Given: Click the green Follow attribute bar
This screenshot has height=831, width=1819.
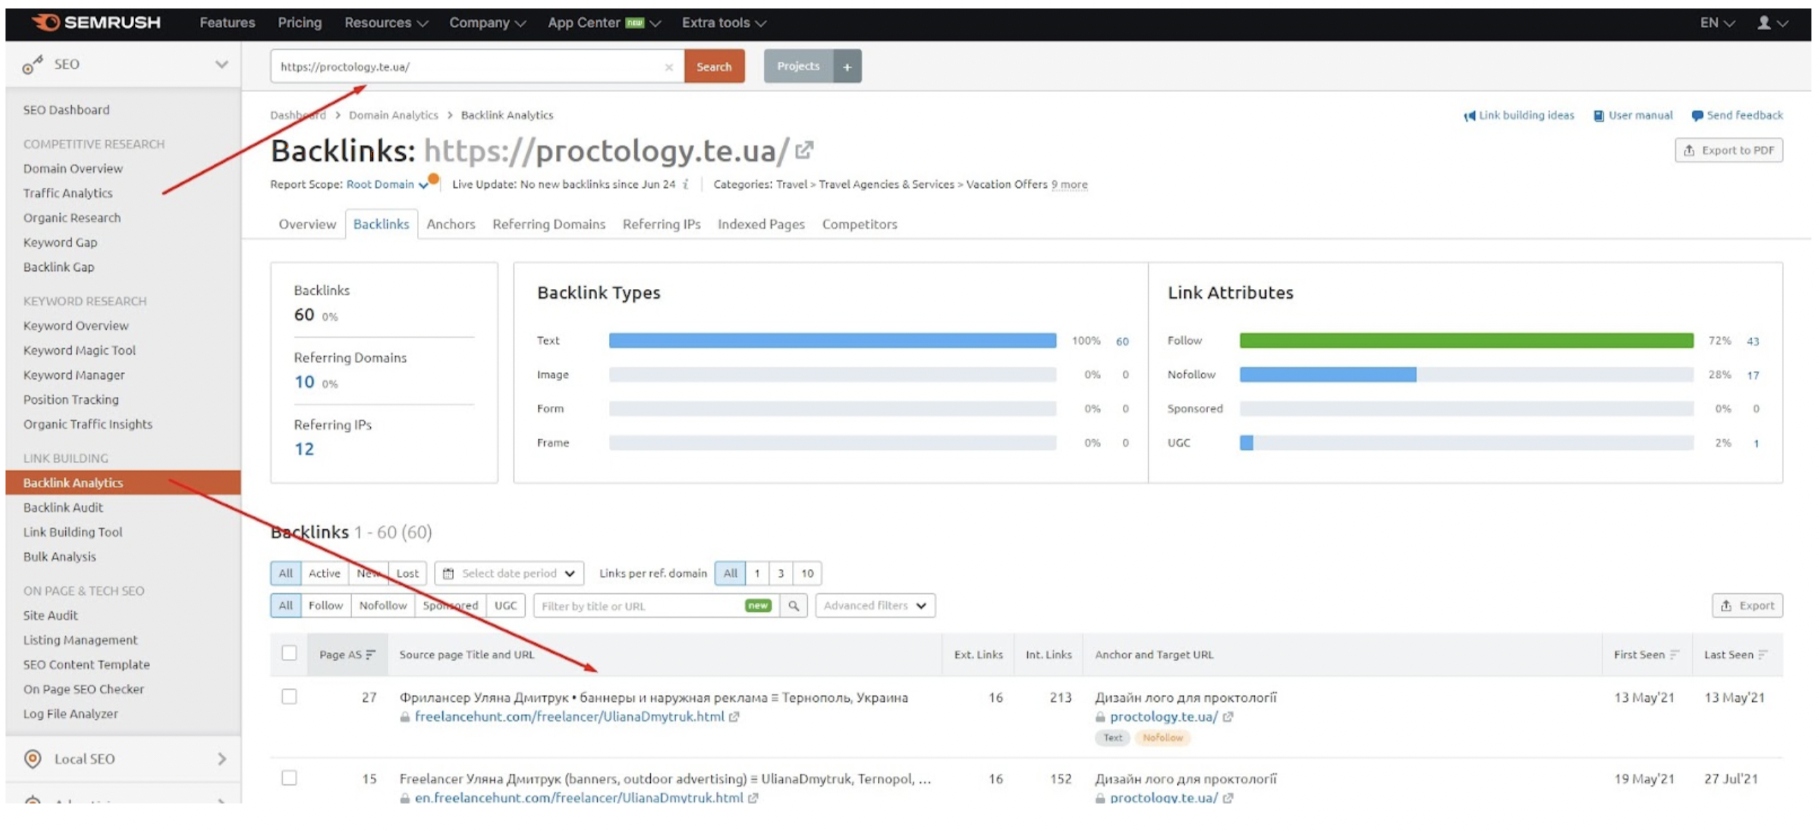Looking at the screenshot, I should pyautogui.click(x=1466, y=341).
